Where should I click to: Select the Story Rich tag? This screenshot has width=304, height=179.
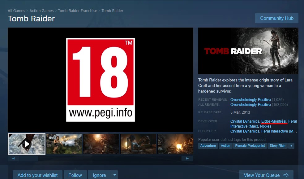[277, 146]
